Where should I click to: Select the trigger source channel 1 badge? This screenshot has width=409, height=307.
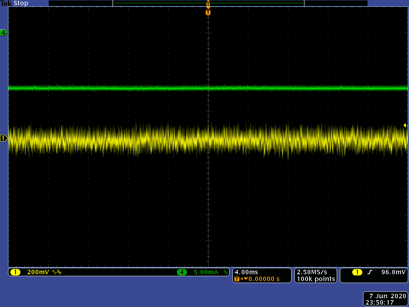click(357, 272)
